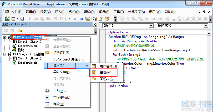Collapse the first VBAProject tree node
Screen dimensions: 213x112
point(5,37)
